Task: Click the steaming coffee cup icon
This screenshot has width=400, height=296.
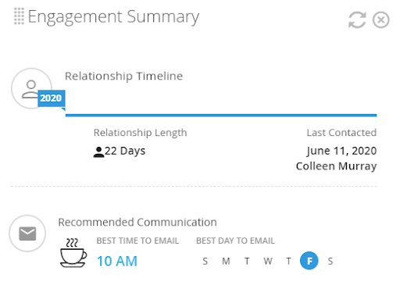Action: coord(73,252)
